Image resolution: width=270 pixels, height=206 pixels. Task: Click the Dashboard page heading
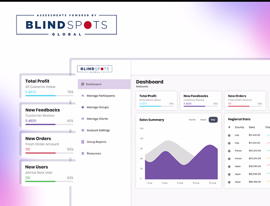pos(150,82)
